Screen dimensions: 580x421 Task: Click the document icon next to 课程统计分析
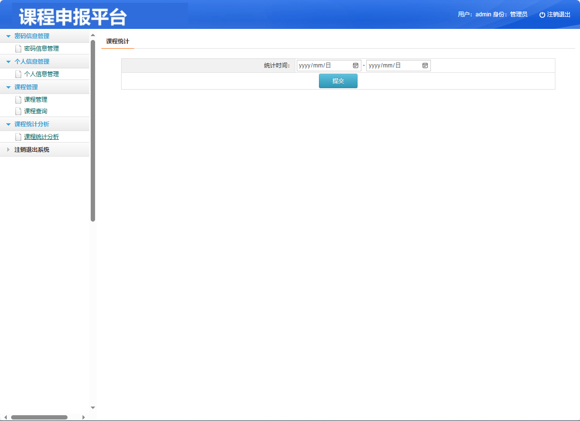(18, 136)
